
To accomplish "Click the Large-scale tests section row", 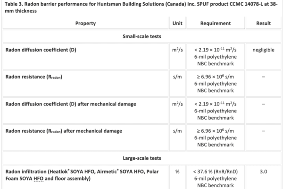I will pos(142,158).
